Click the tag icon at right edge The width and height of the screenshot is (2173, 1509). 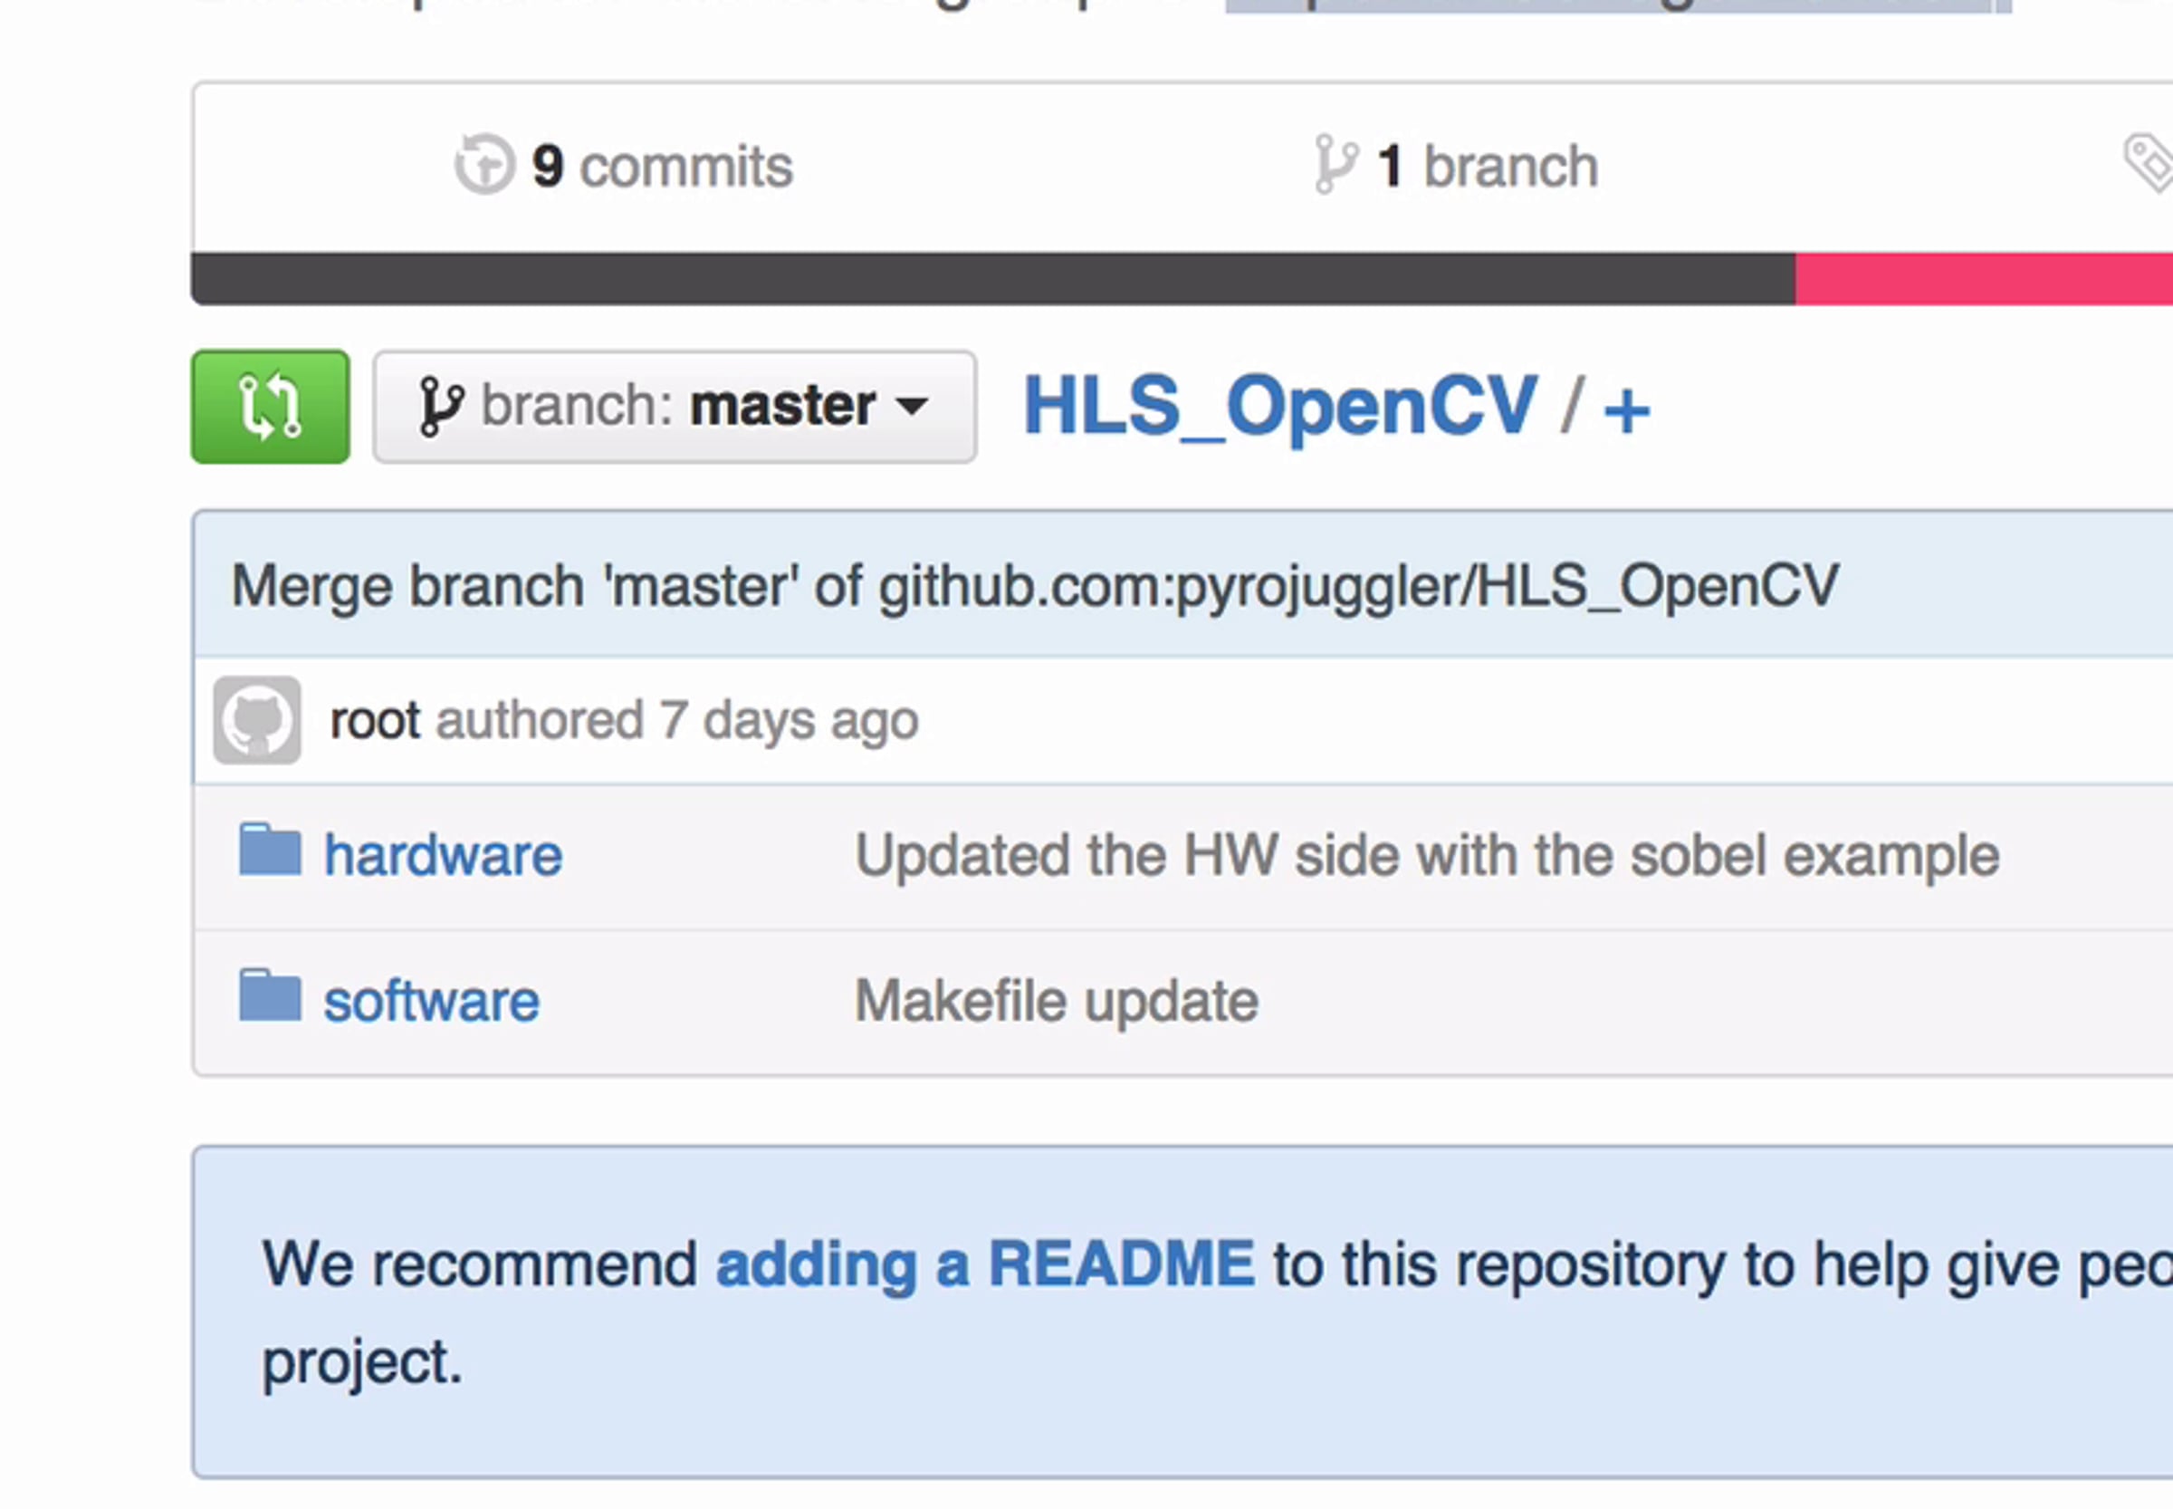(x=2149, y=163)
